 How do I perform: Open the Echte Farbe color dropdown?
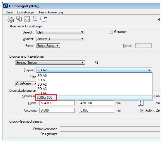[48, 46]
